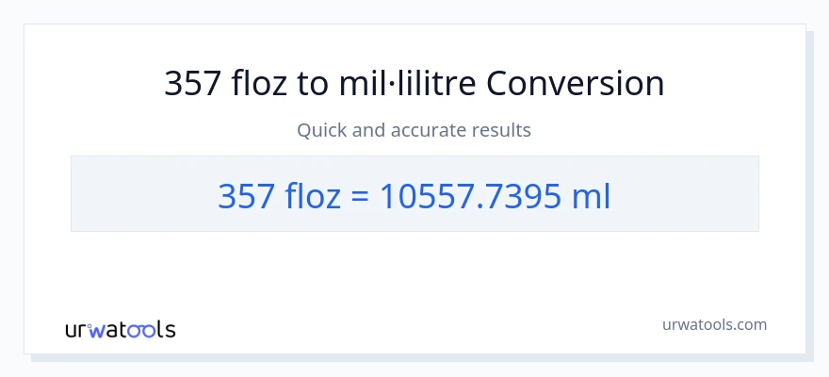Image resolution: width=829 pixels, height=377 pixels.
Task: Click the word 'Quick' in subtitle
Action: pos(321,130)
